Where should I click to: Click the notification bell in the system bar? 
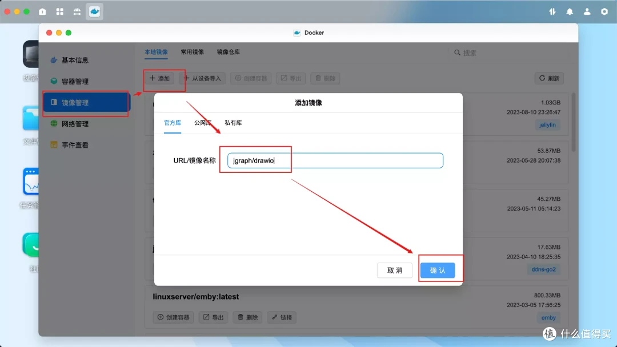[x=570, y=10]
